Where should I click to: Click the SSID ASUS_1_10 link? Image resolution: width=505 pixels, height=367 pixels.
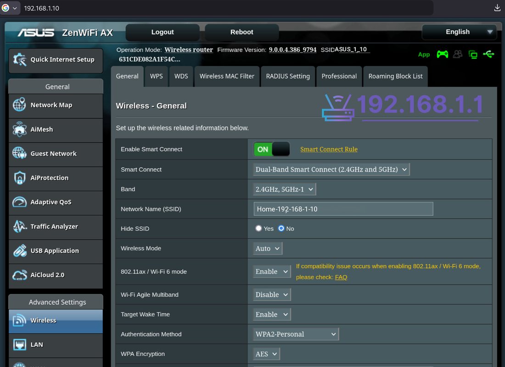coord(351,49)
